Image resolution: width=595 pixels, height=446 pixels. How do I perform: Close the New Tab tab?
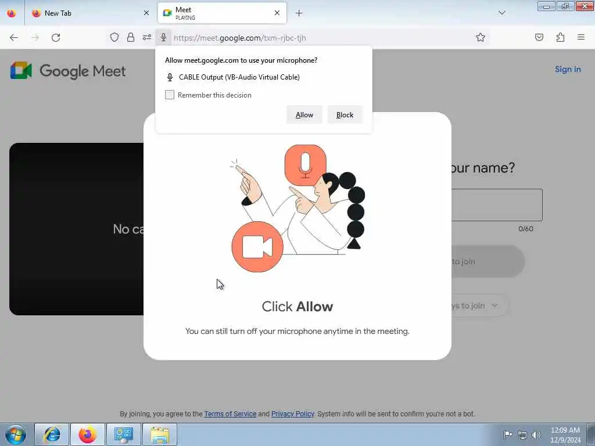[146, 13]
